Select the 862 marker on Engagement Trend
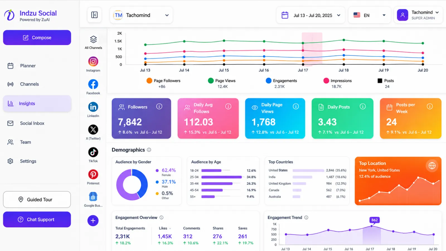The width and height of the screenshot is (446, 251). (x=374, y=220)
